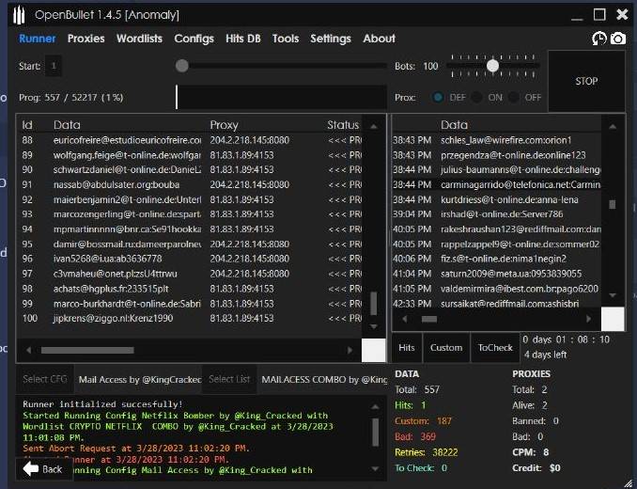The width and height of the screenshot is (637, 489).
Task: Go to the Hits DB tab
Action: pyautogui.click(x=244, y=39)
